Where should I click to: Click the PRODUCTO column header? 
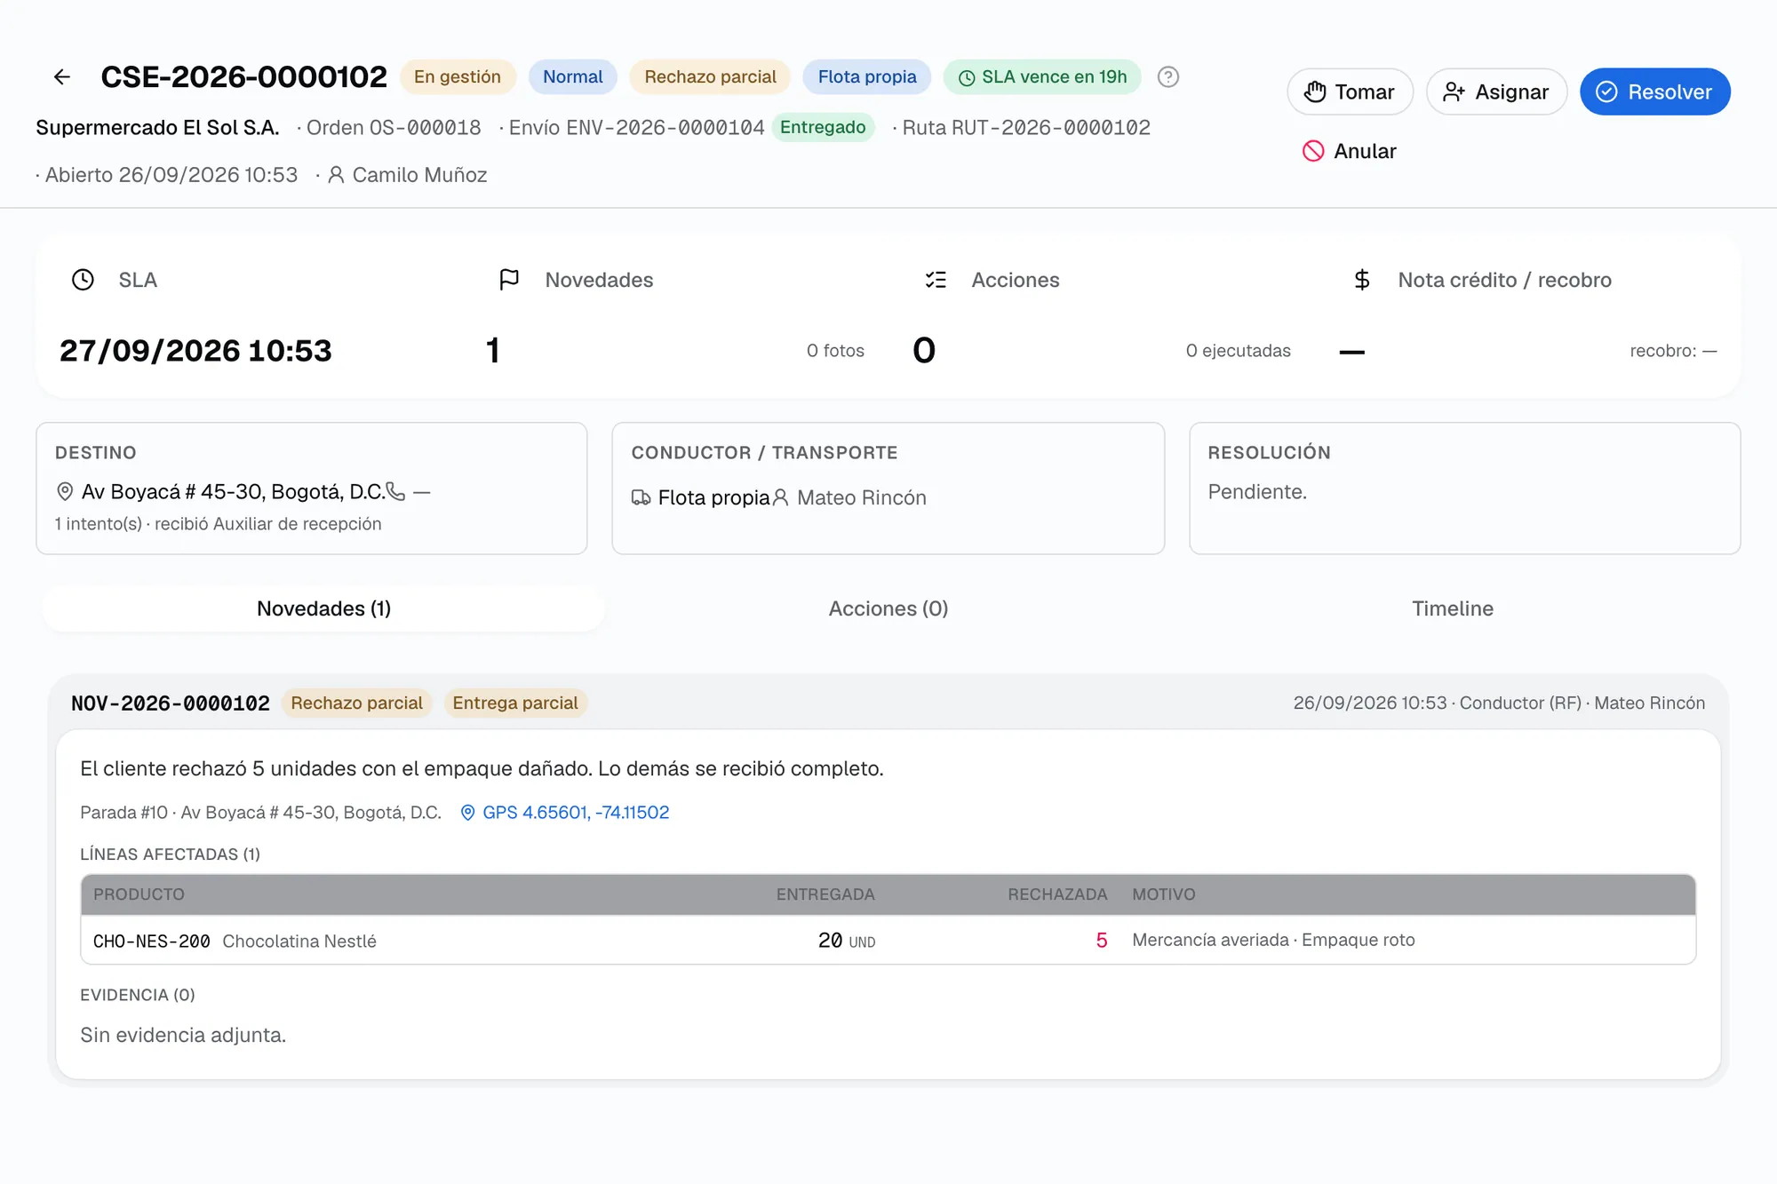pyautogui.click(x=139, y=894)
